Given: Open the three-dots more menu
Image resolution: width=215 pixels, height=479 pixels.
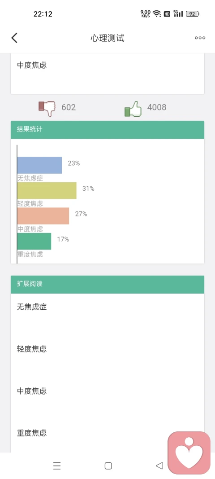Looking at the screenshot, I should pyautogui.click(x=200, y=38).
